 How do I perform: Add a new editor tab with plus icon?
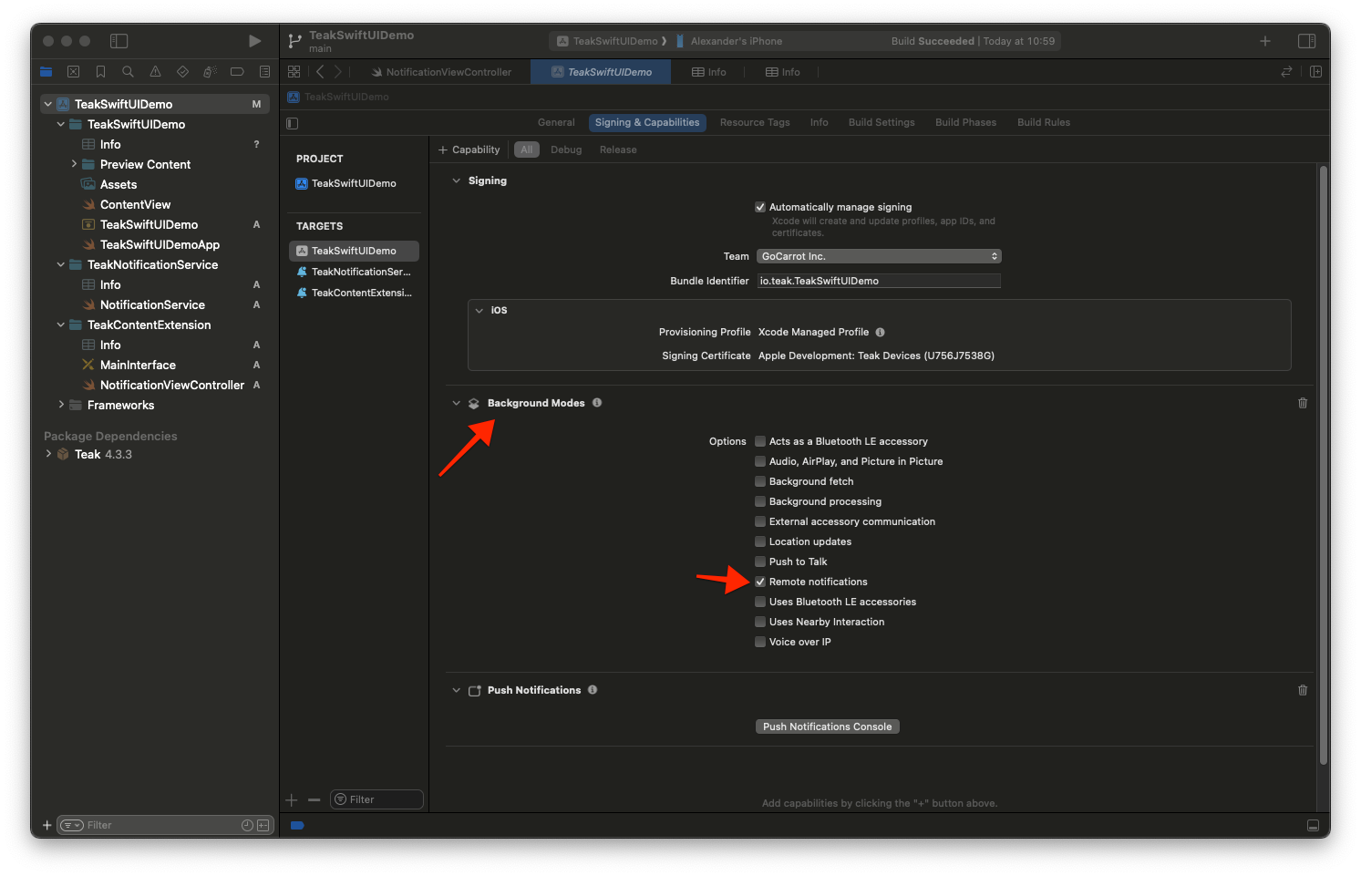point(1265,41)
